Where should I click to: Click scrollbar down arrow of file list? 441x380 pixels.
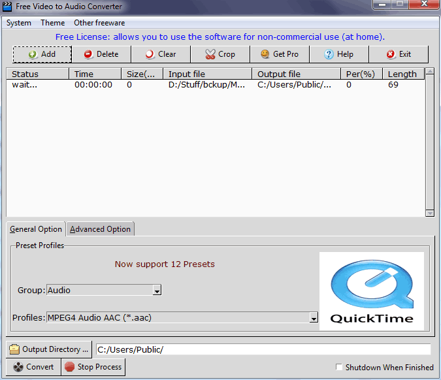tap(430, 213)
